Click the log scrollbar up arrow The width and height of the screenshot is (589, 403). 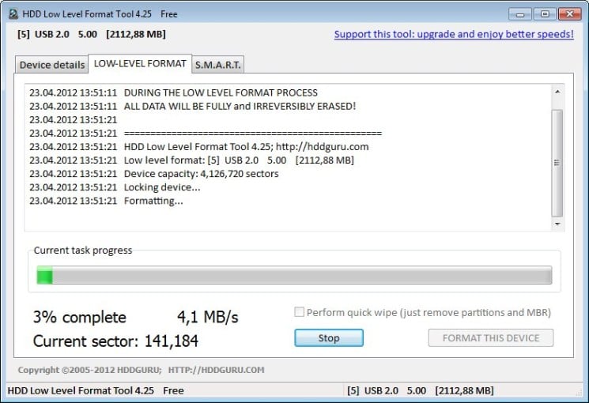tap(557, 92)
